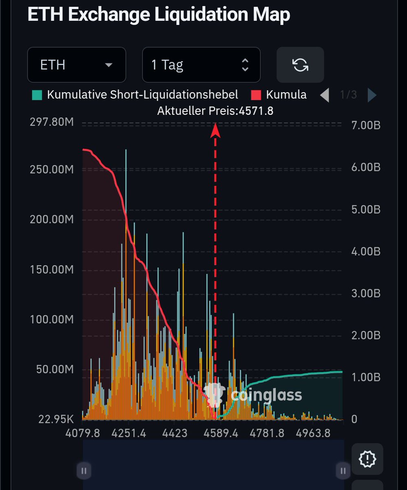Open the 1 Tag timeframe selector
This screenshot has width=407, height=490.
201,65
